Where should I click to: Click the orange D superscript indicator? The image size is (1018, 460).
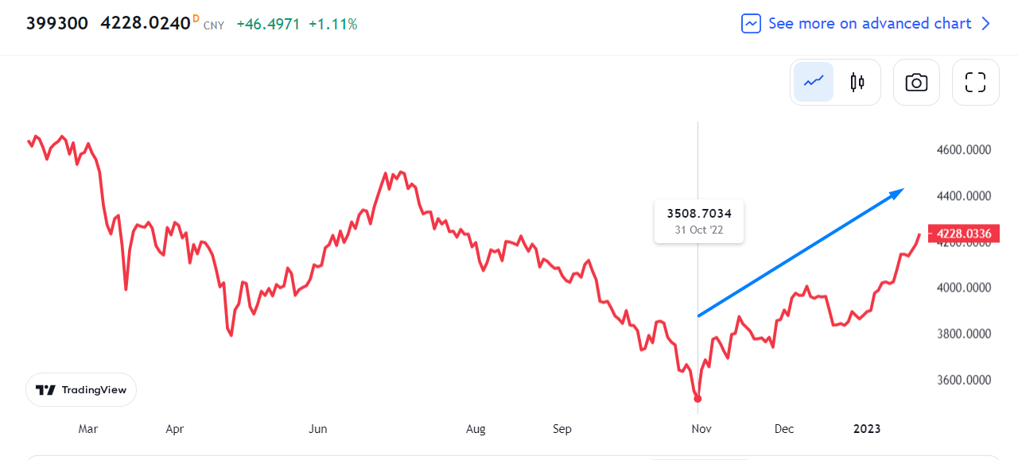tap(196, 18)
